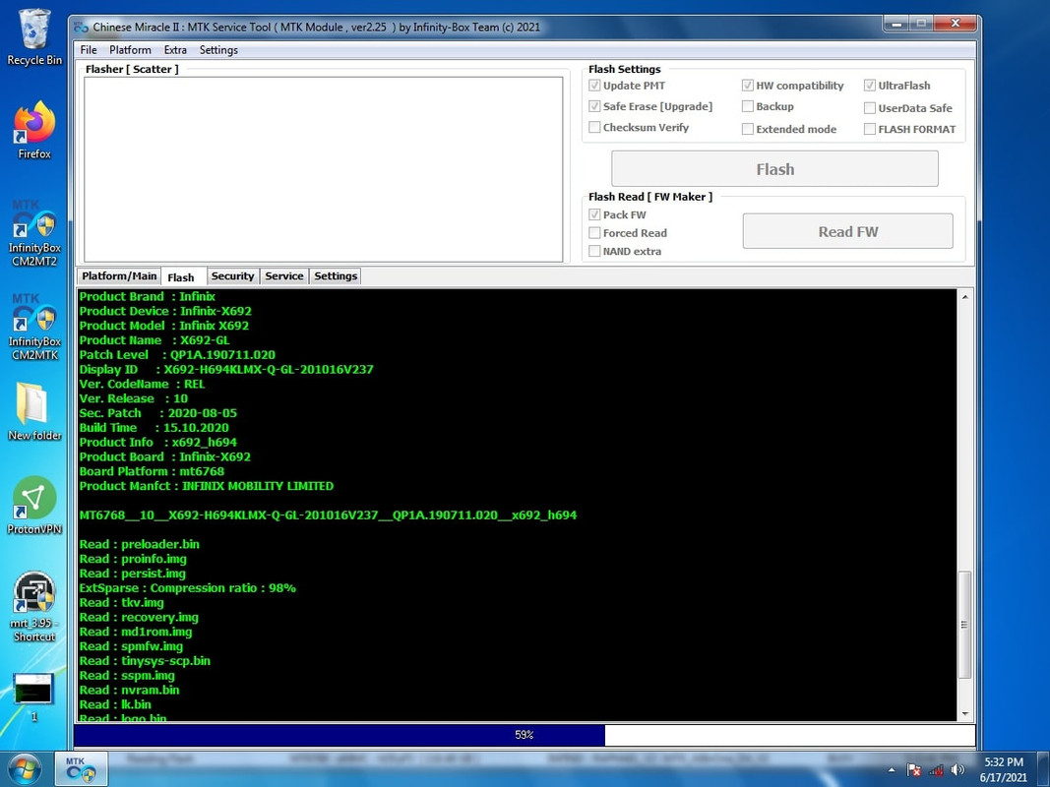This screenshot has width=1050, height=787.
Task: Toggle the HW compatibility checkbox
Action: [x=748, y=85]
